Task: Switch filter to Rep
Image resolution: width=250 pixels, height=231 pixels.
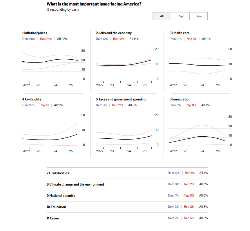Action: (x=180, y=16)
